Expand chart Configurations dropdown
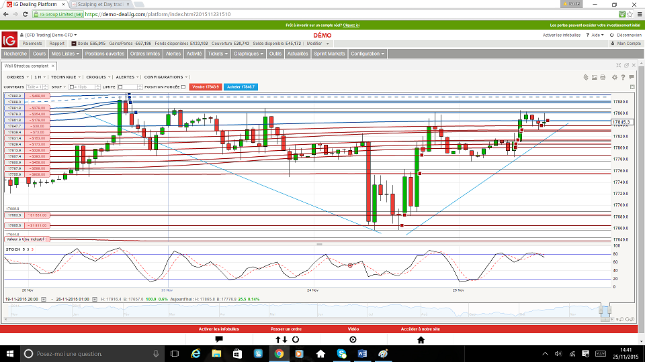The width and height of the screenshot is (645, 362). pyautogui.click(x=166, y=76)
